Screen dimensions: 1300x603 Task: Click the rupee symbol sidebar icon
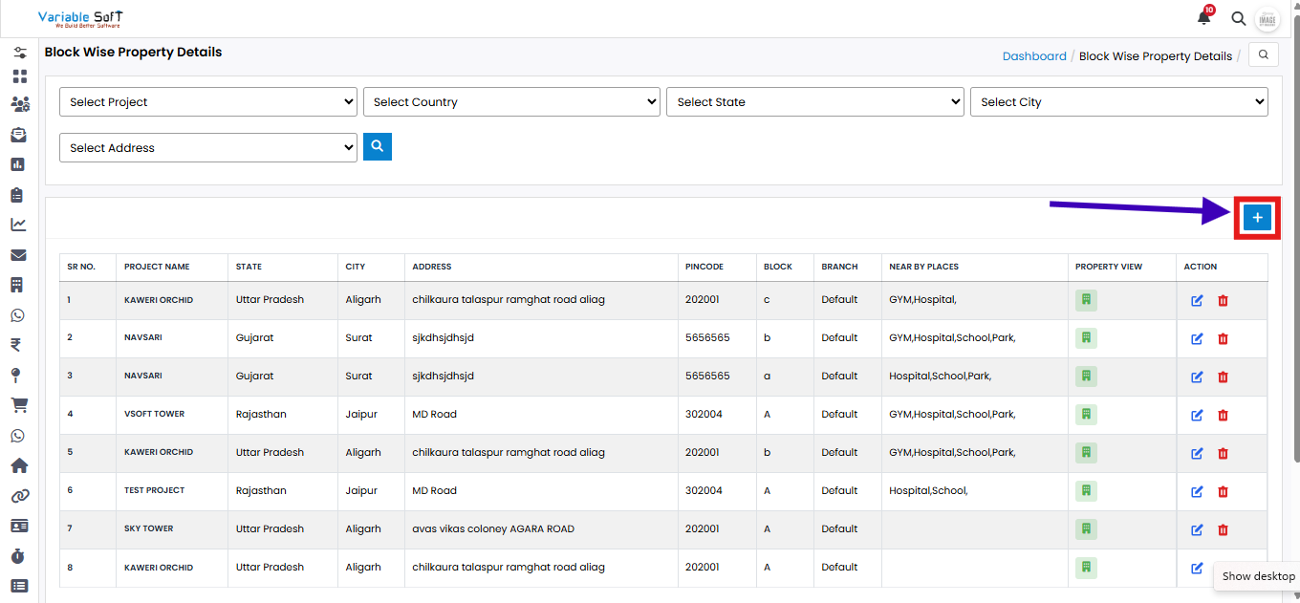point(19,345)
